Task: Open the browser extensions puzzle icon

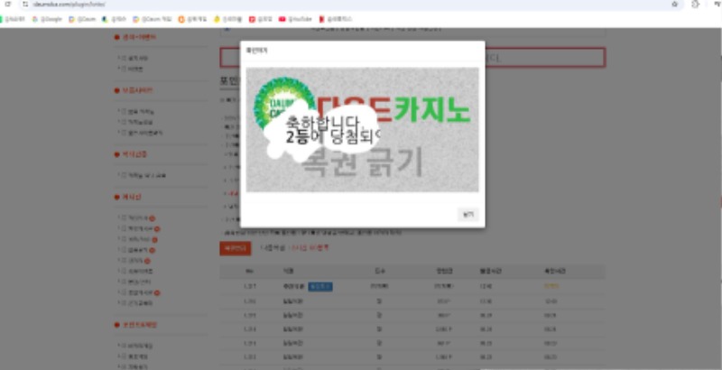Action: [695, 5]
